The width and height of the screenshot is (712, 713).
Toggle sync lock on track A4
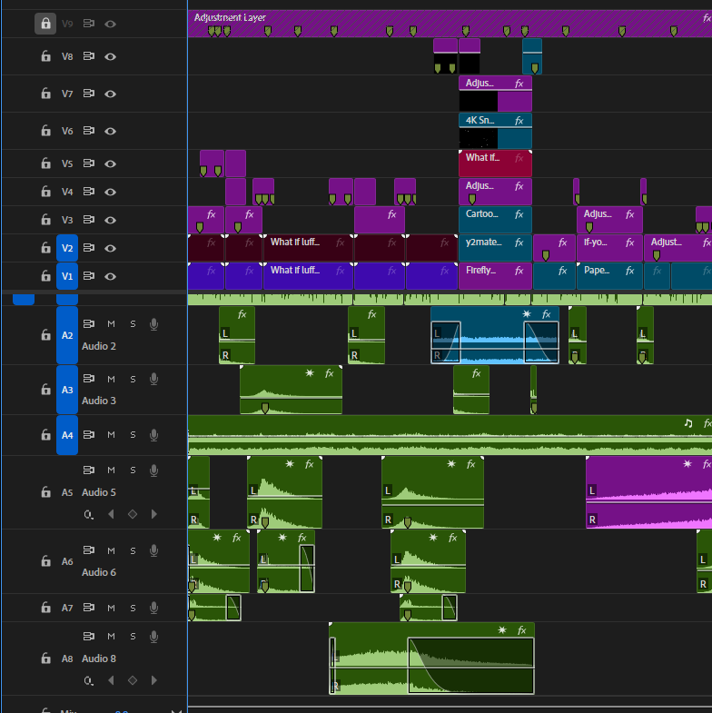89,434
